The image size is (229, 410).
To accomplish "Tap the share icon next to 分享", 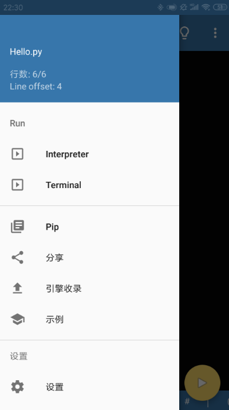I will pos(18,257).
